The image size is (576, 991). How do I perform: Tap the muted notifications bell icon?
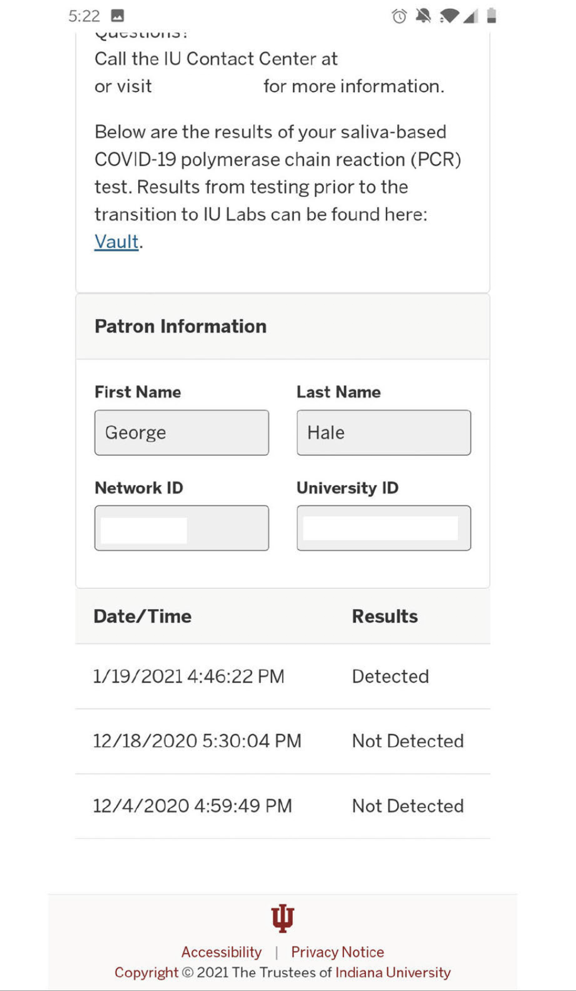(423, 16)
